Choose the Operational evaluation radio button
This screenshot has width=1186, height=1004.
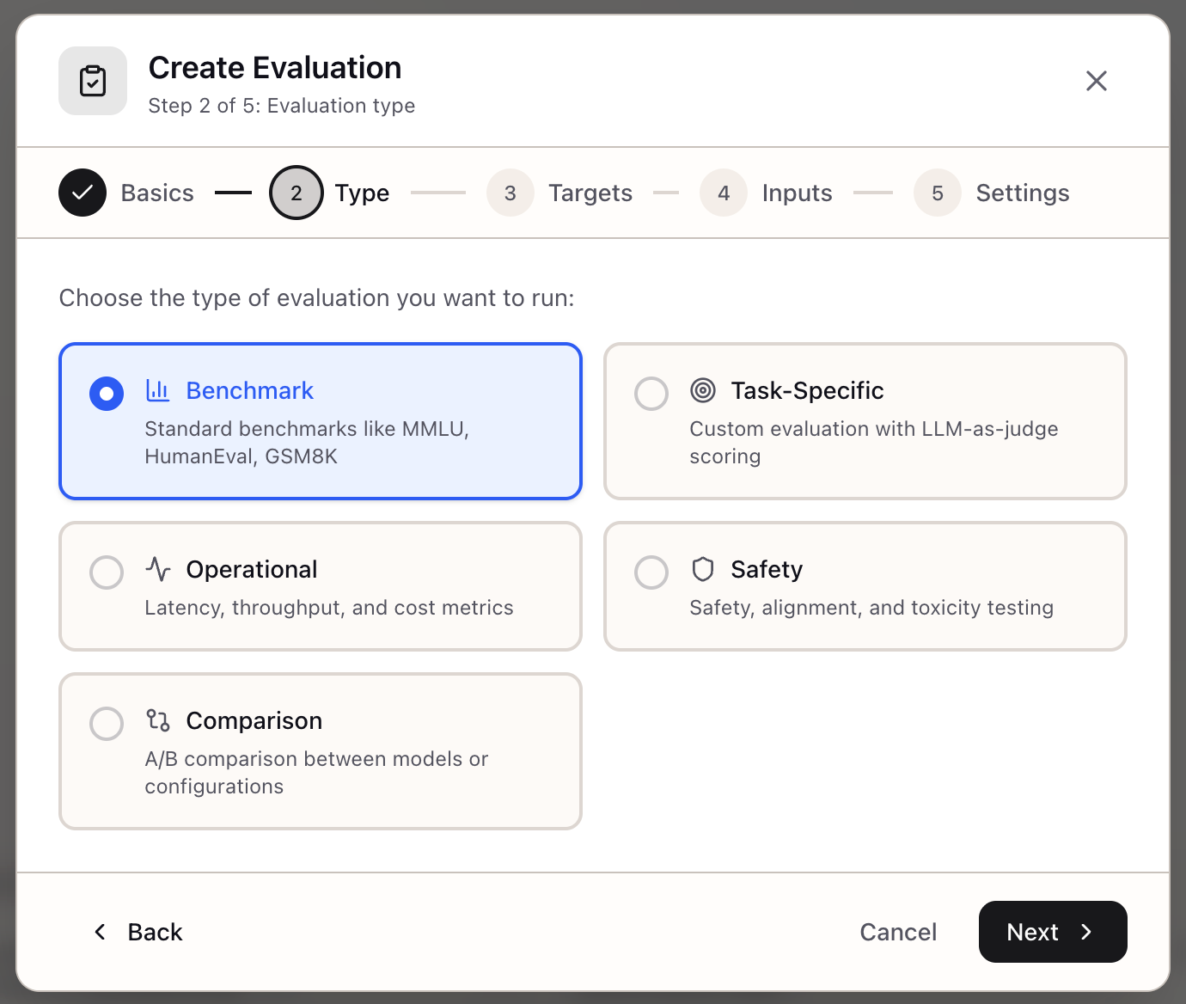pos(106,572)
